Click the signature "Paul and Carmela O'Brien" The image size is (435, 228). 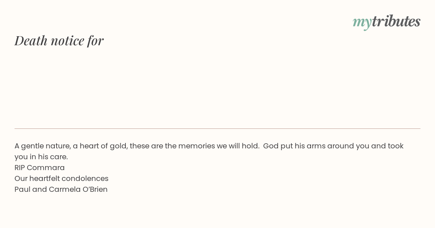tap(61, 189)
